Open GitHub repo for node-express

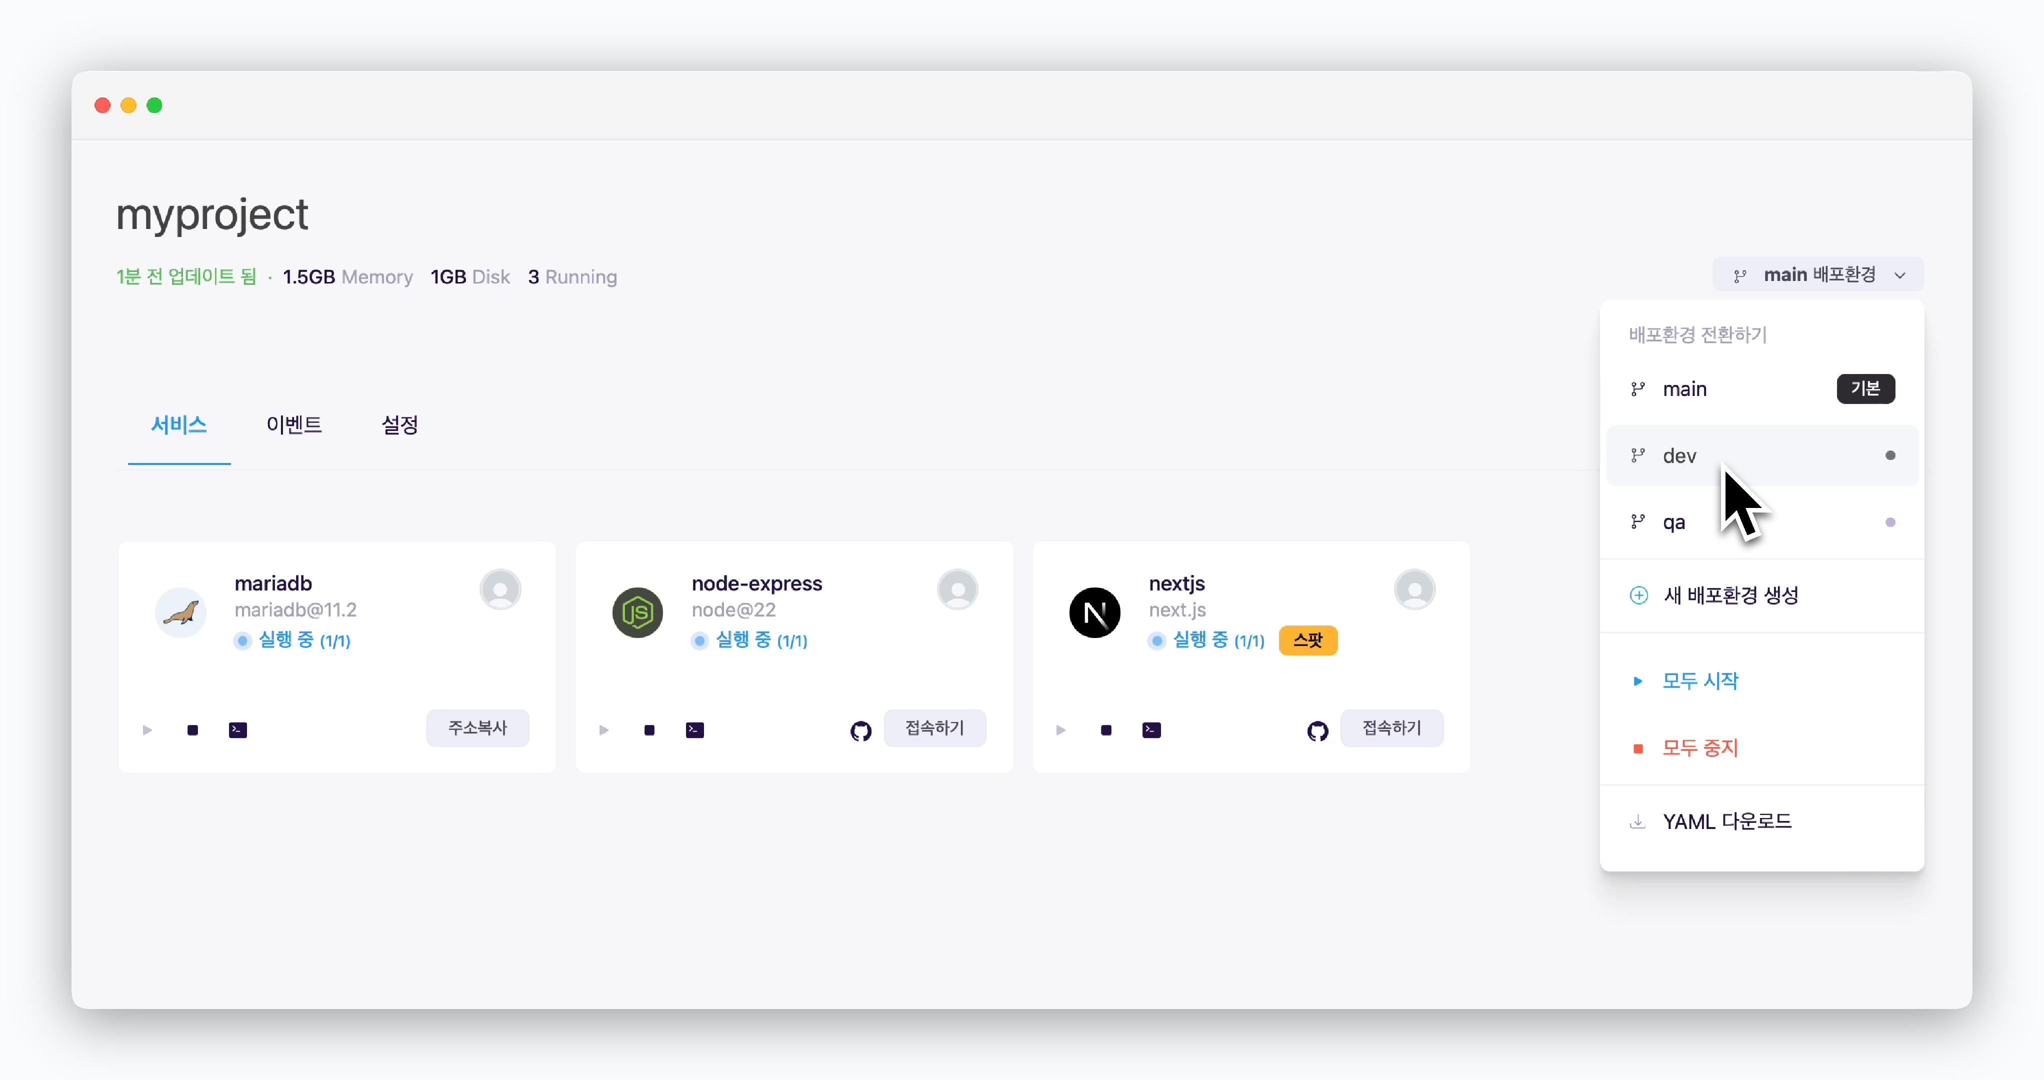pyautogui.click(x=860, y=730)
